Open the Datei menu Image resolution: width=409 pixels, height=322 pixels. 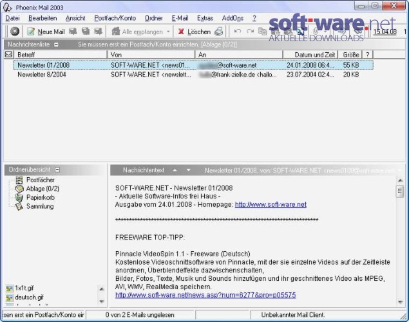pyautogui.click(x=12, y=18)
